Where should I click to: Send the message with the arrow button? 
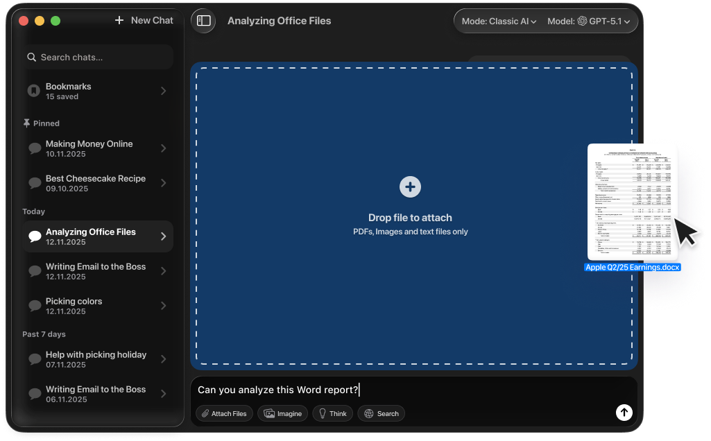point(624,412)
